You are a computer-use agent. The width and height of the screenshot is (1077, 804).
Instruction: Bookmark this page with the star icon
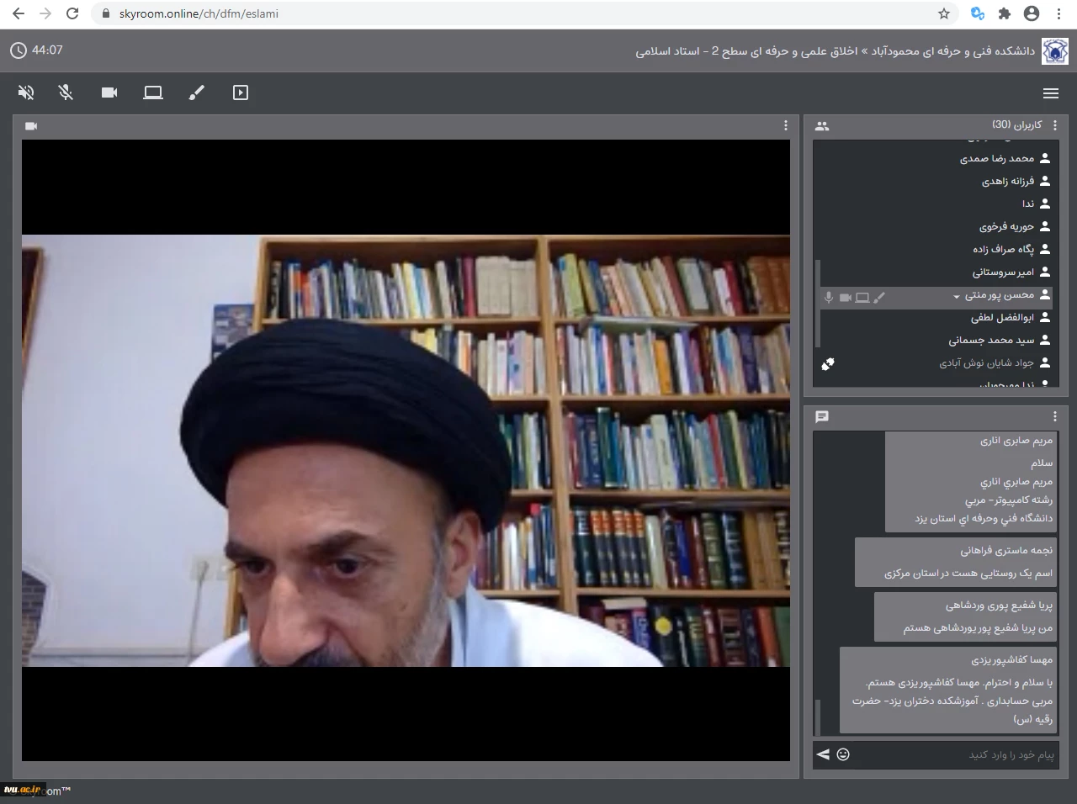(944, 13)
